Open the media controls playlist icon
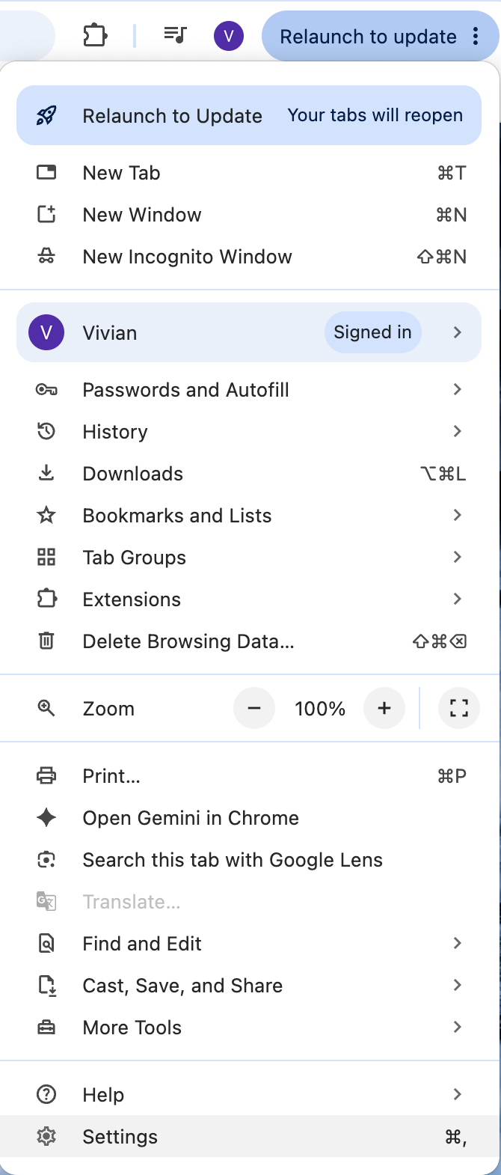This screenshot has width=501, height=1175. click(175, 35)
